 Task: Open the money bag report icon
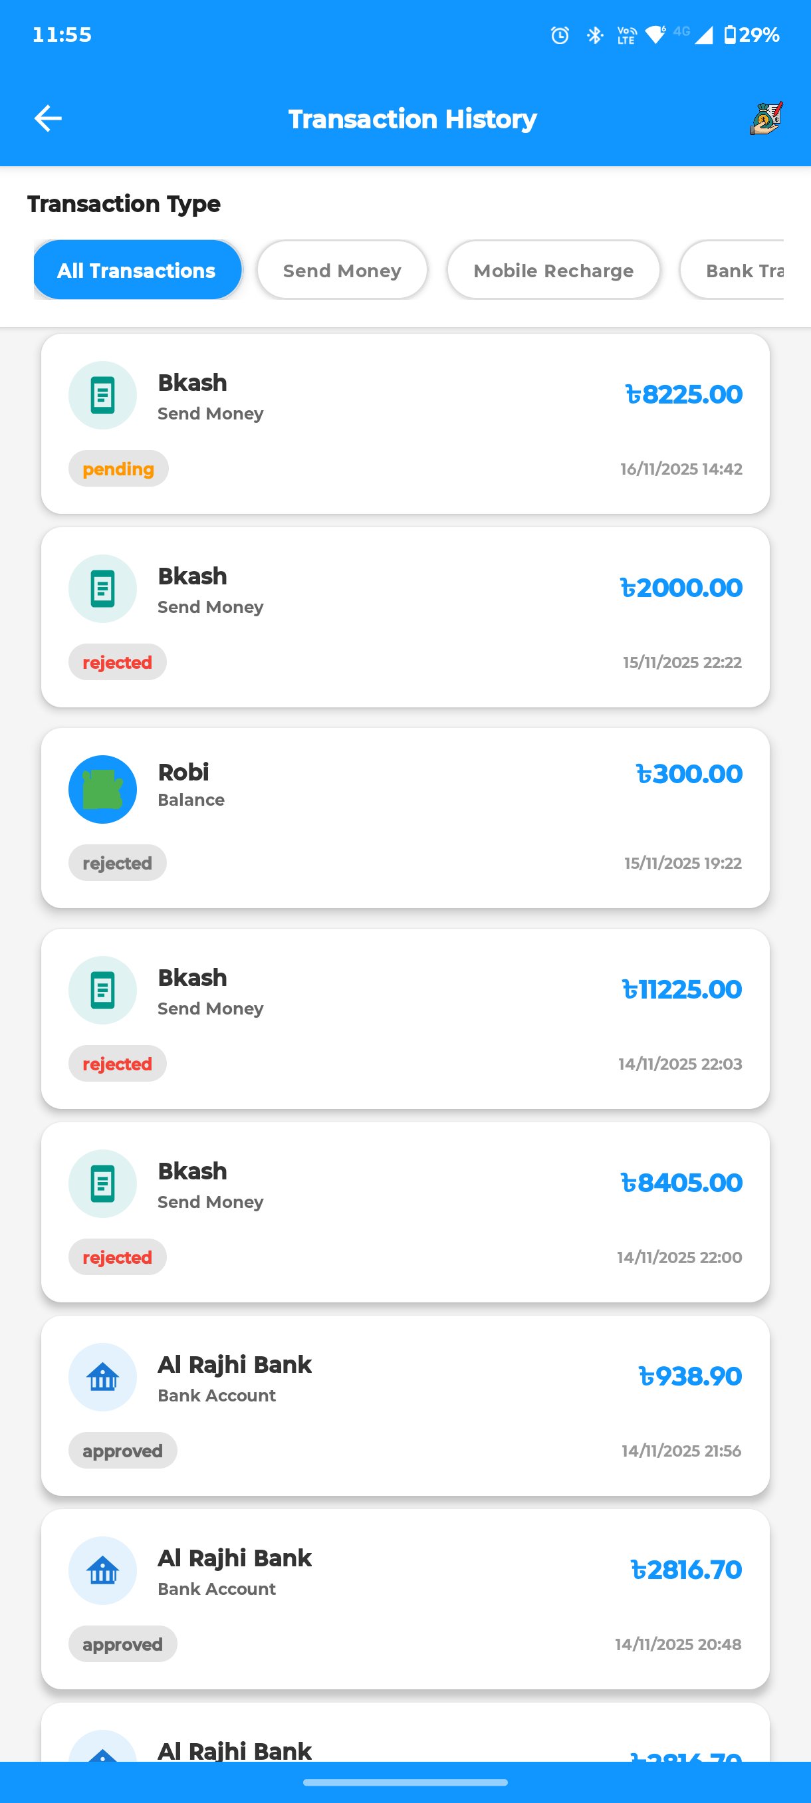click(766, 118)
